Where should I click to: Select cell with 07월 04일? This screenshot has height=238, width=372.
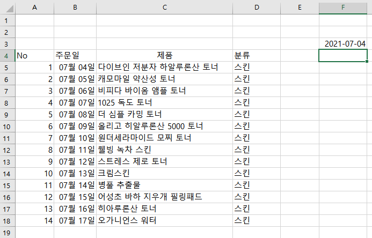pos(75,68)
